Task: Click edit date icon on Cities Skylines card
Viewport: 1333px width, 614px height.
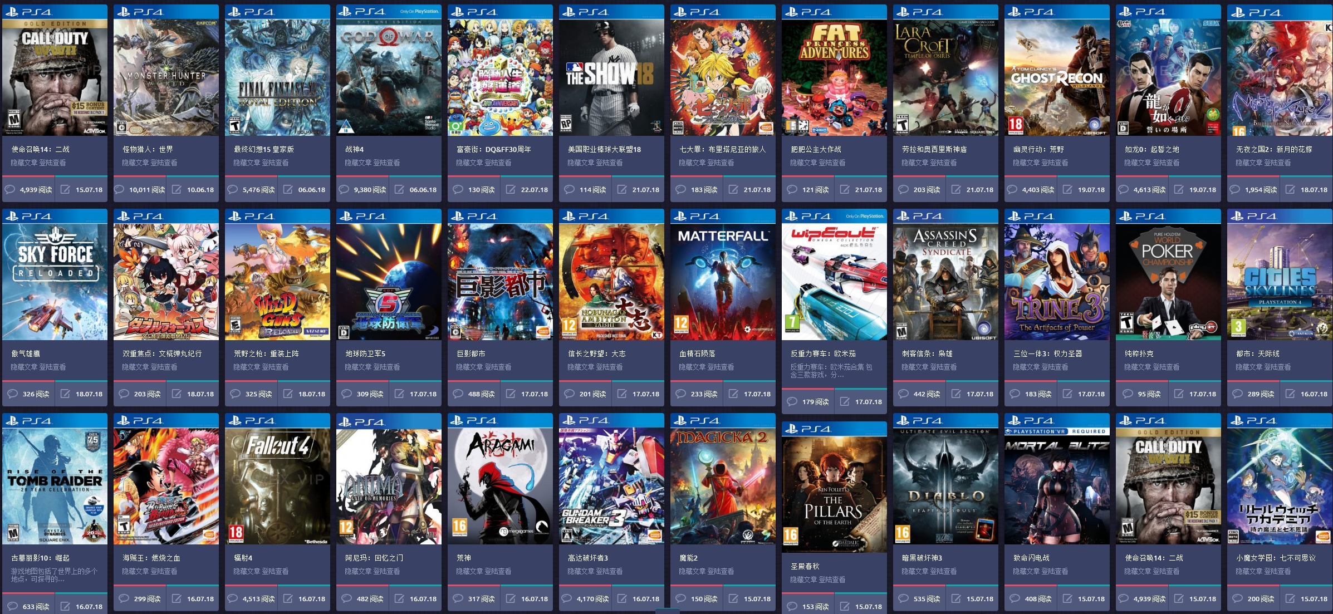Action: (1290, 394)
